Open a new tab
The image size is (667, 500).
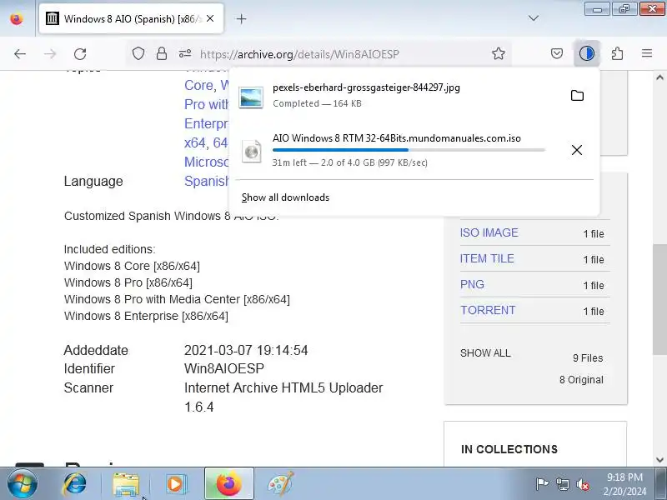click(241, 18)
